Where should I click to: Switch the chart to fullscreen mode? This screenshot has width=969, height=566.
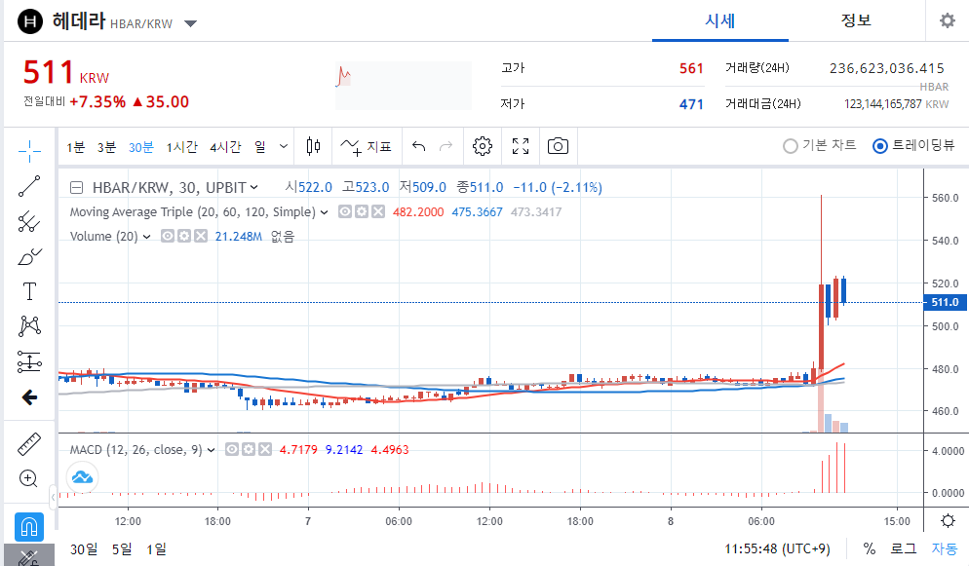click(521, 146)
